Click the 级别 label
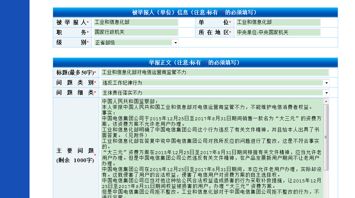Image resolution: width=355 pixels, height=198 pixels. click(x=71, y=43)
